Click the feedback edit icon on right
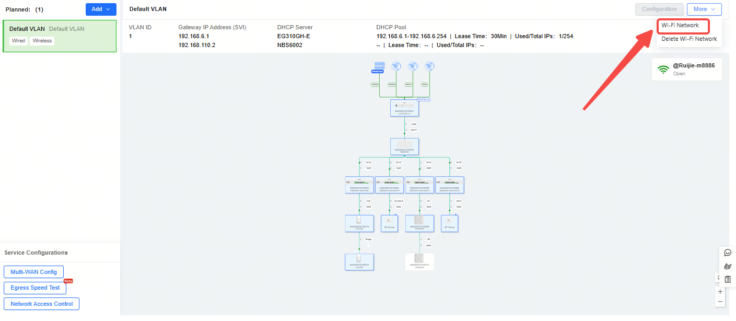Viewport: 736px width, 321px height. 728,267
